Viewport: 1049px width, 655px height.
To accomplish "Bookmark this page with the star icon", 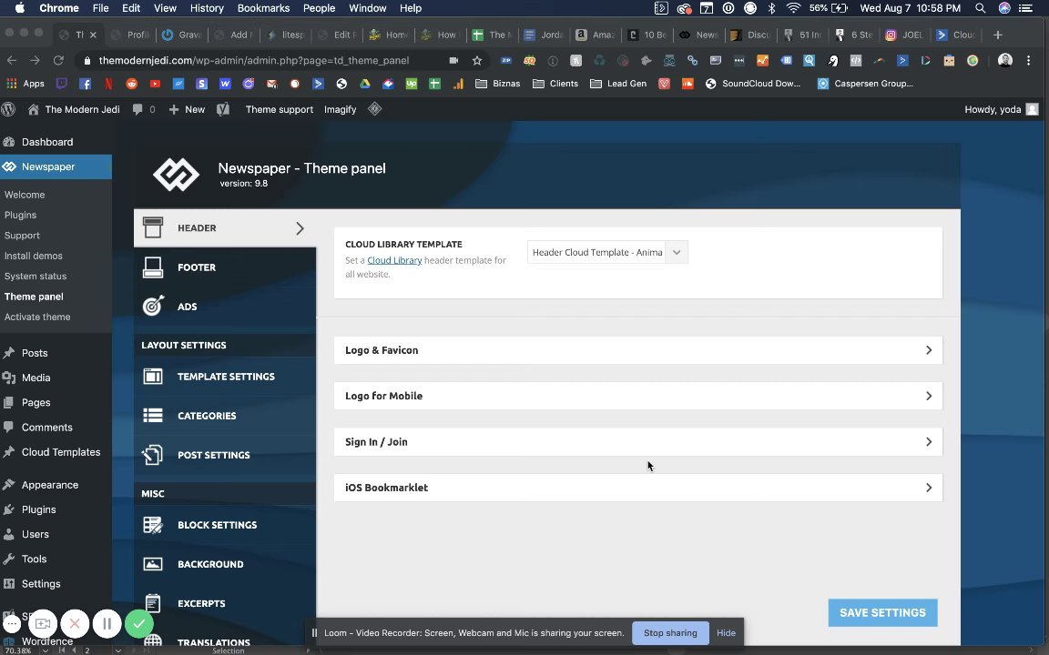I will (477, 60).
